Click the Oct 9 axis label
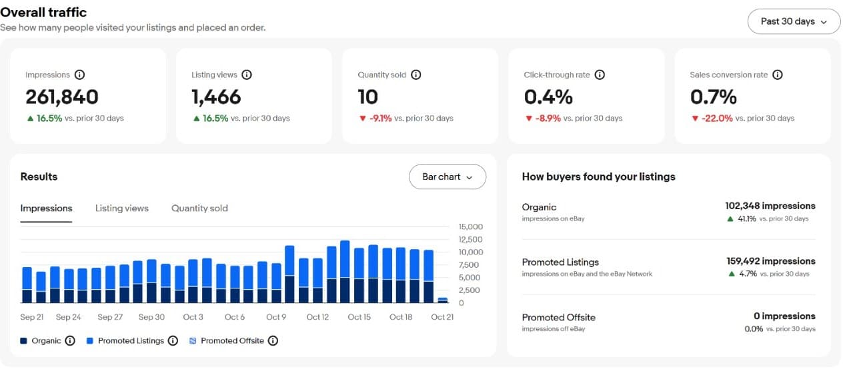 [276, 317]
